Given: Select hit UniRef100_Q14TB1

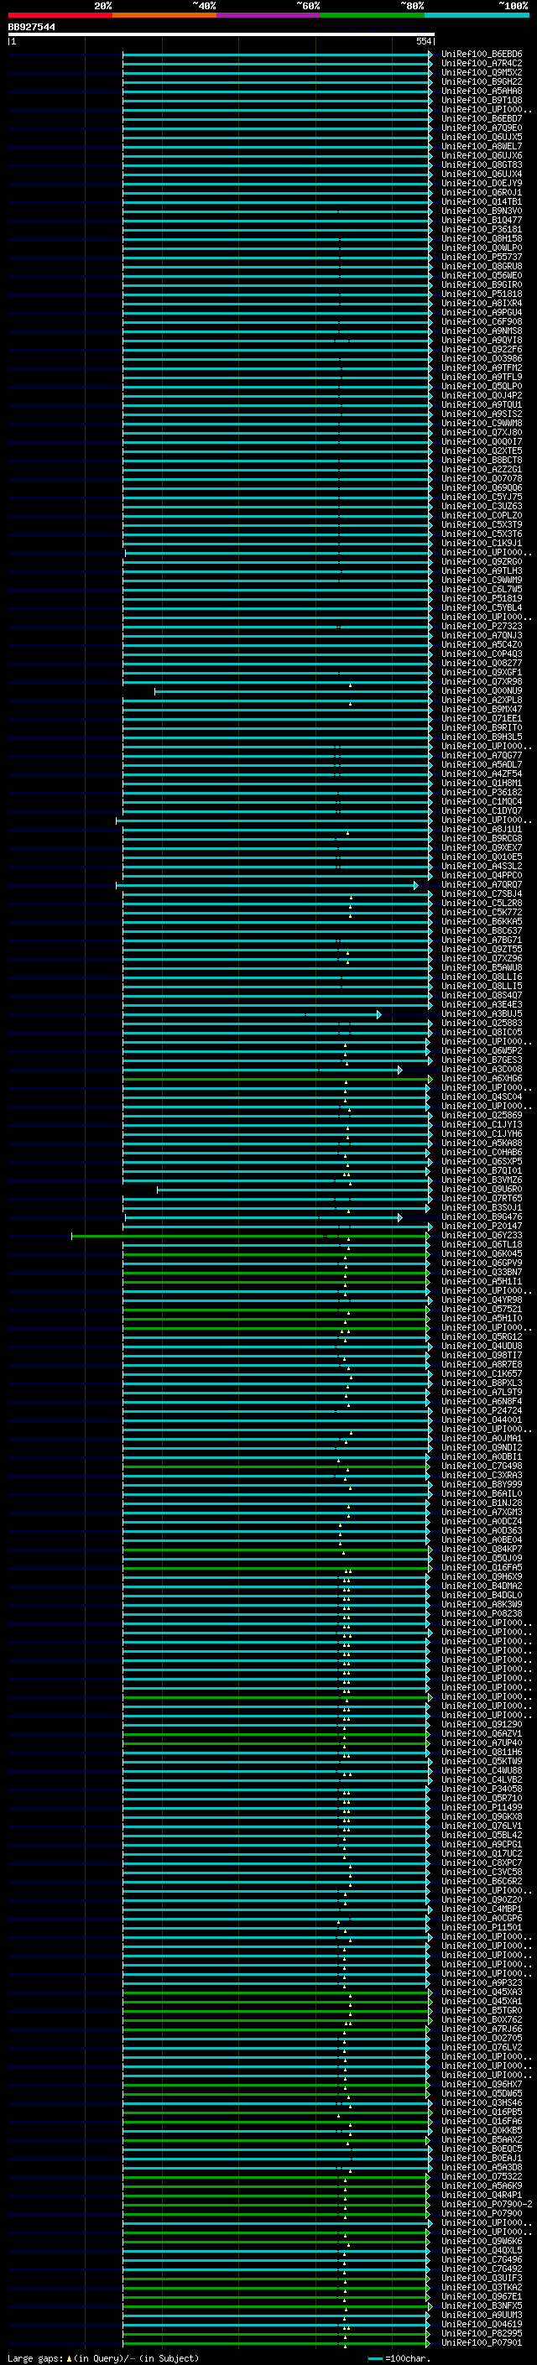Looking at the screenshot, I should click(x=482, y=202).
